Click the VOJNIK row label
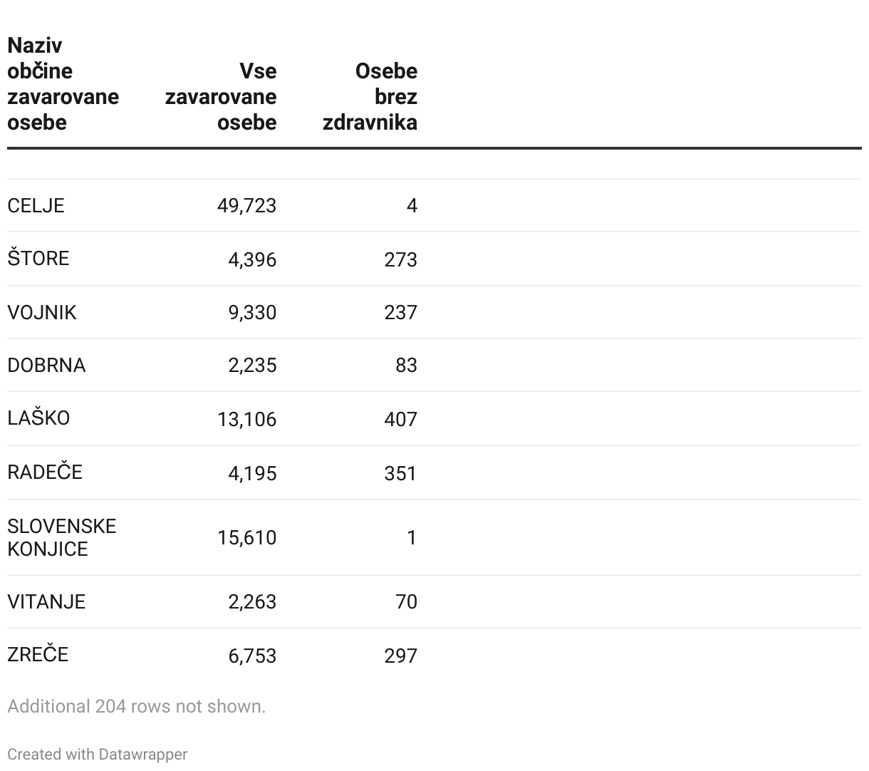 coord(41,313)
